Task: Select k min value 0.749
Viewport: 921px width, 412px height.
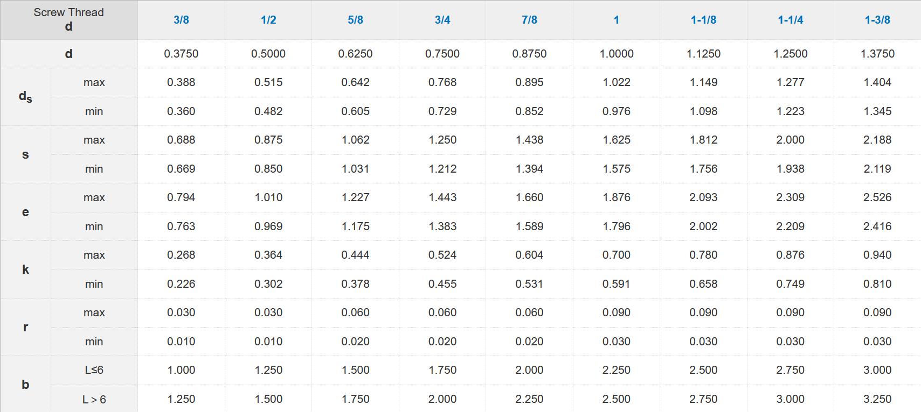Action: coord(791,284)
